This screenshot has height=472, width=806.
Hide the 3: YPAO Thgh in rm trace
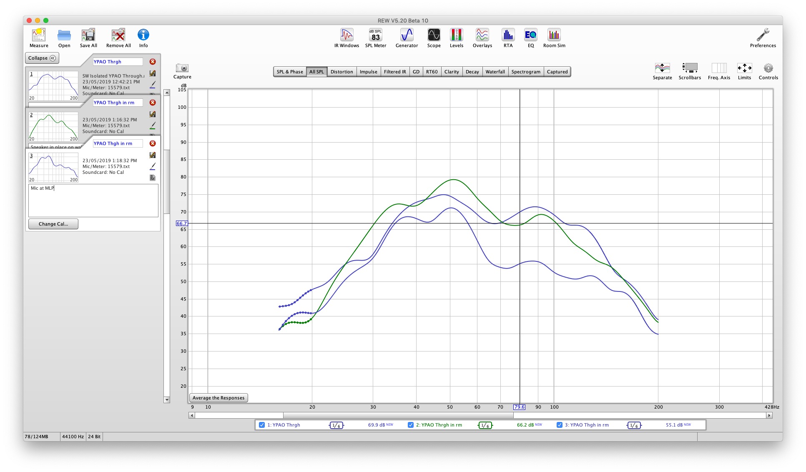click(x=560, y=425)
